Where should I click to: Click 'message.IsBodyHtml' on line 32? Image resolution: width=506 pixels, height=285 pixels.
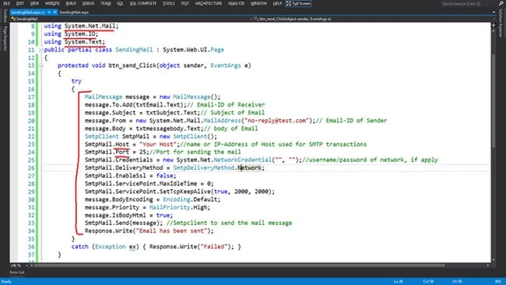[x=115, y=215]
